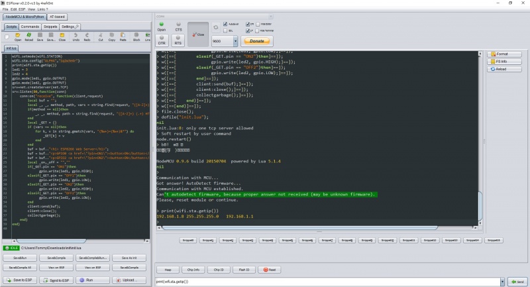This screenshot has height=287, width=530.
Task: Click the Copy toolbar icon
Action: point(111,37)
